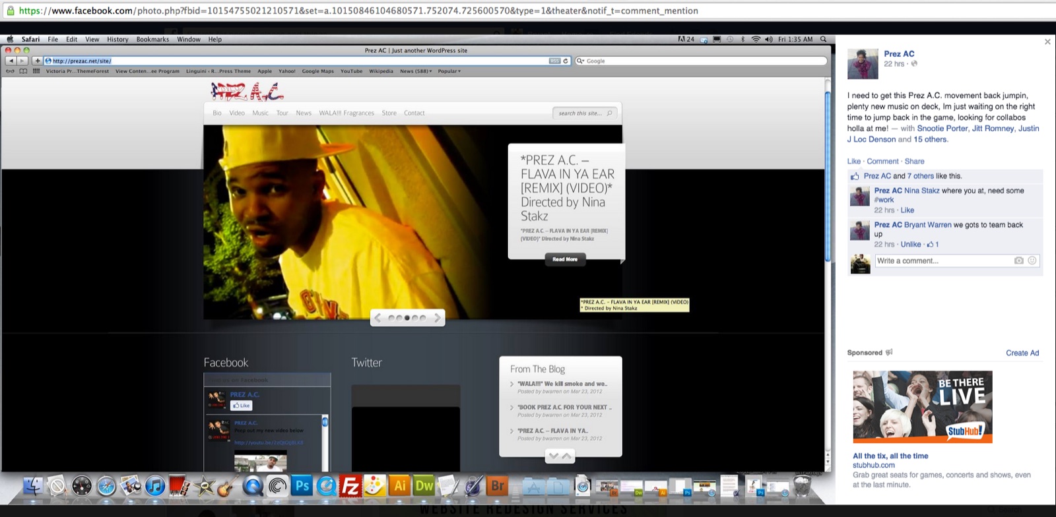The image size is (1056, 517).
Task: Click the Spotlight magnifier in menu bar
Action: [823, 39]
